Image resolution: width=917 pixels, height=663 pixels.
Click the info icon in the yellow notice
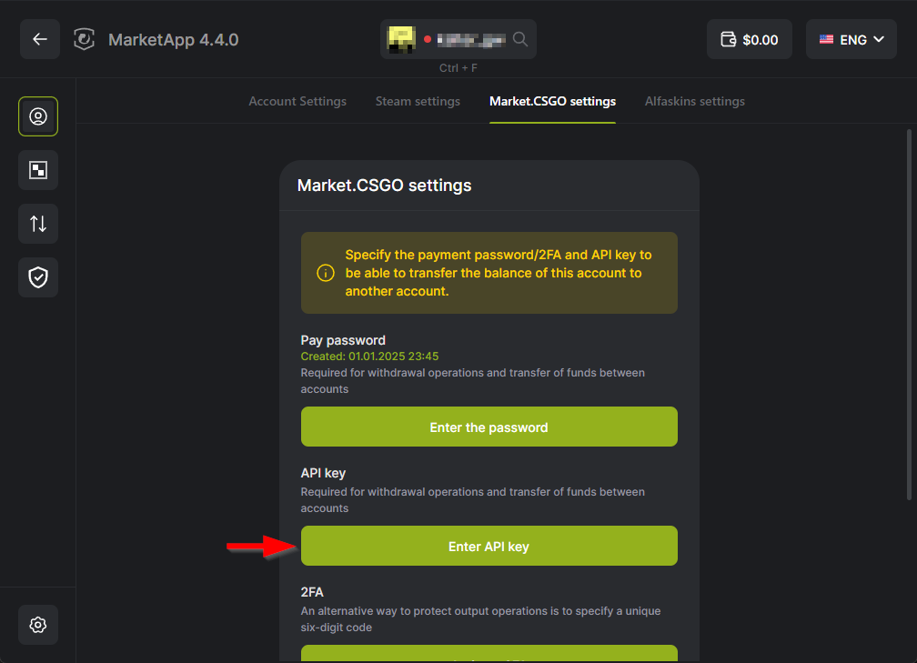pos(326,273)
